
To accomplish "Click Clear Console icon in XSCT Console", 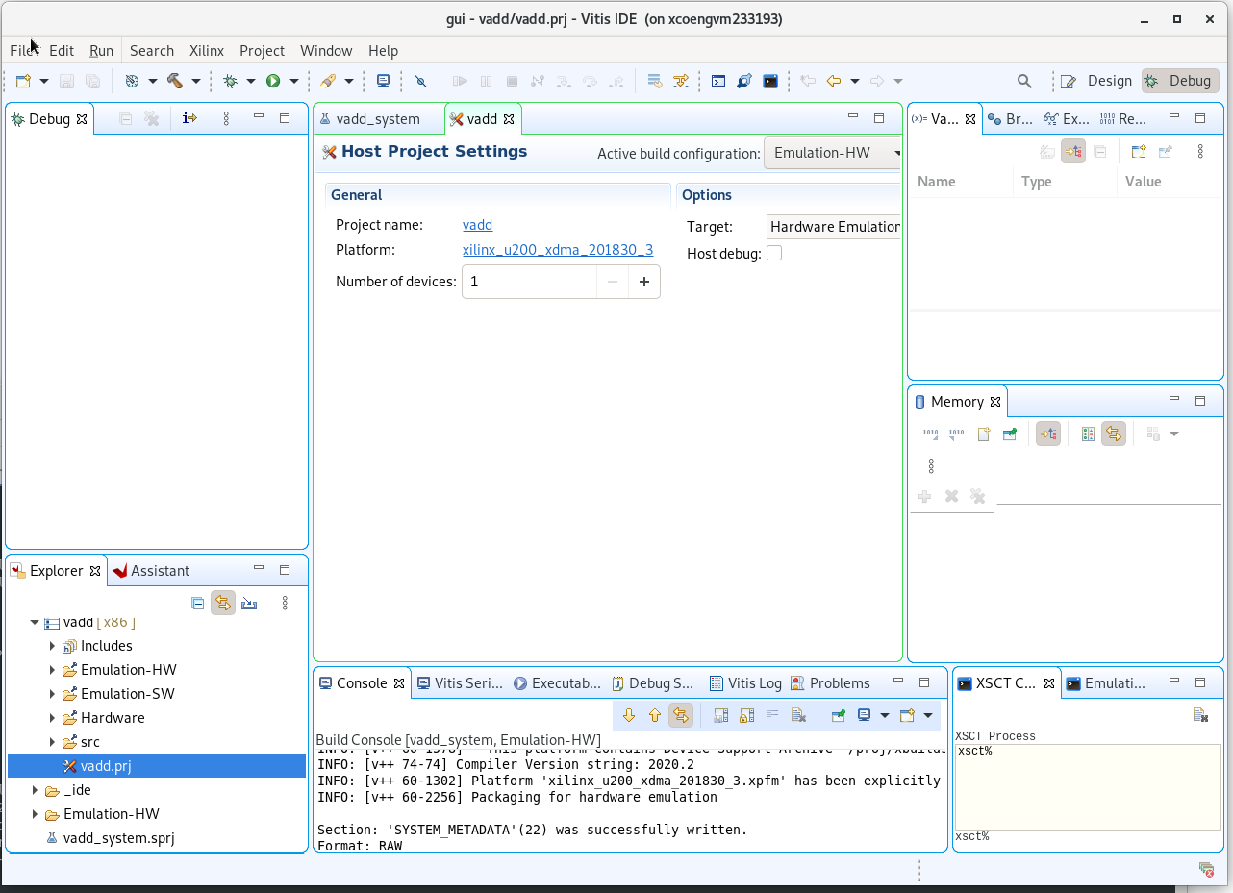I will [x=1200, y=714].
